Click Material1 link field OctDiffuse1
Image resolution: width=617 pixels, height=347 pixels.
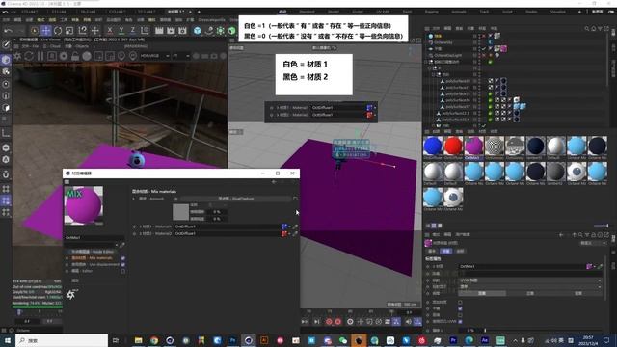click(x=227, y=227)
